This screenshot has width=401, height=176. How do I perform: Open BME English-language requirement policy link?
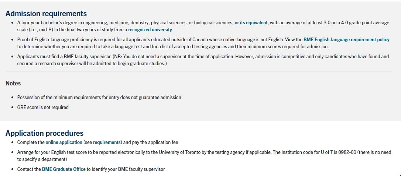(346, 40)
